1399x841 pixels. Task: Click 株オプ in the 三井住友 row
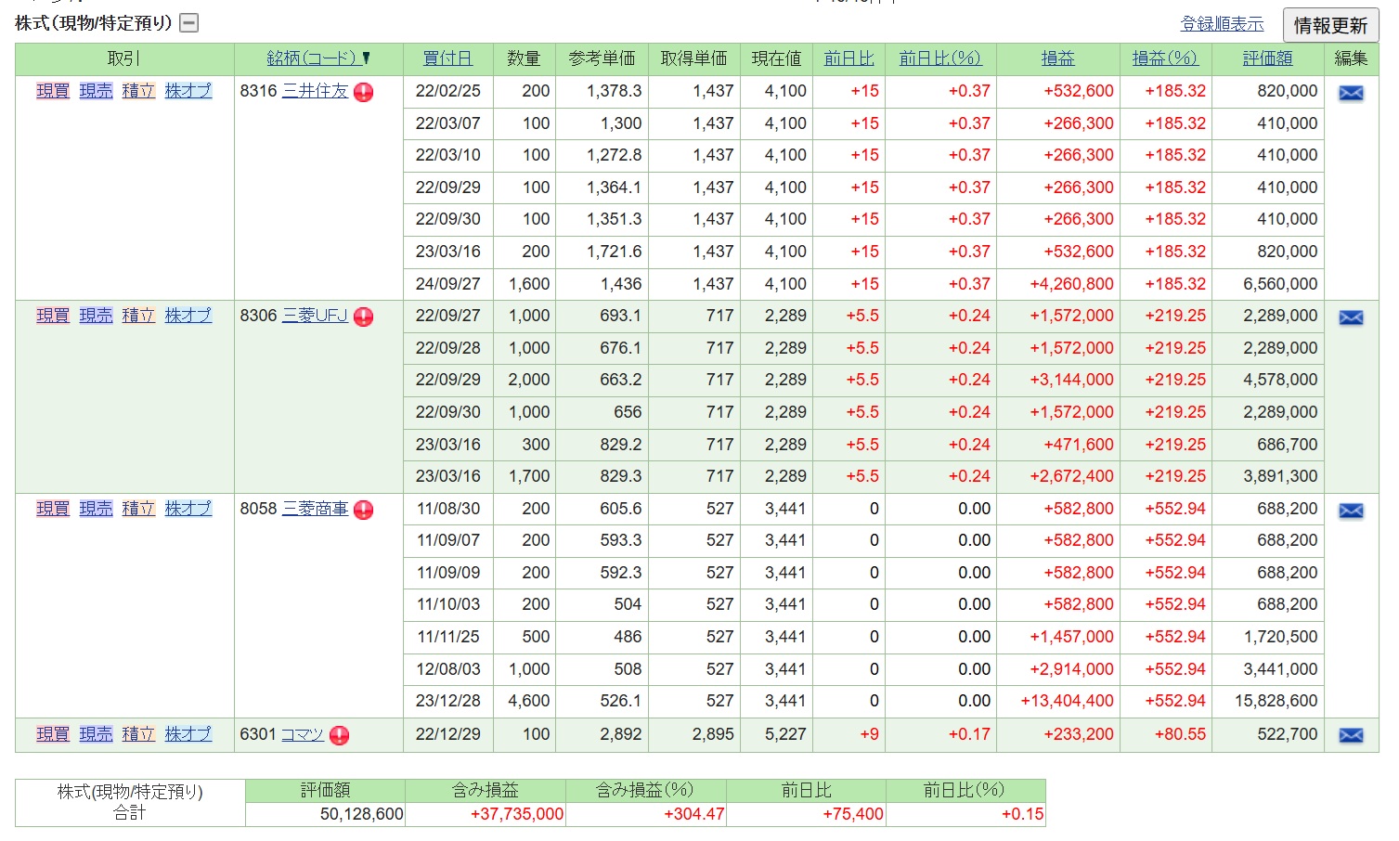tap(188, 91)
